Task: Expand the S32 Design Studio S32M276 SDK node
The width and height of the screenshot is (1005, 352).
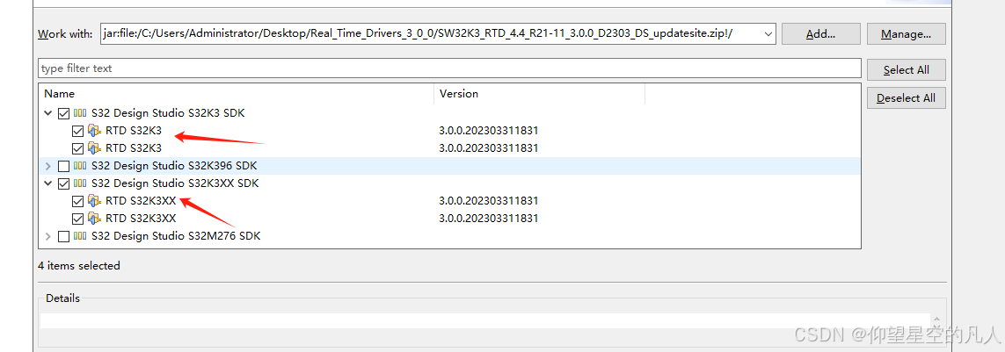Action: (48, 236)
